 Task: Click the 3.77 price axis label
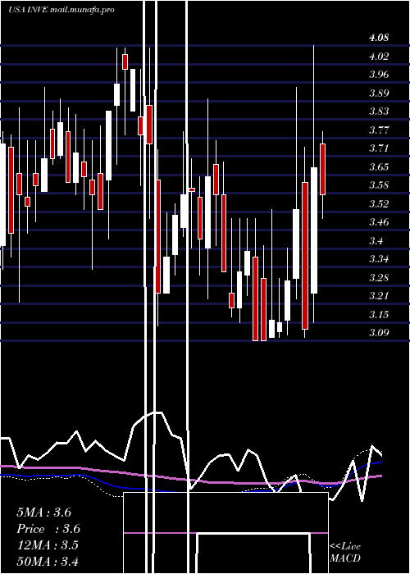(379, 130)
